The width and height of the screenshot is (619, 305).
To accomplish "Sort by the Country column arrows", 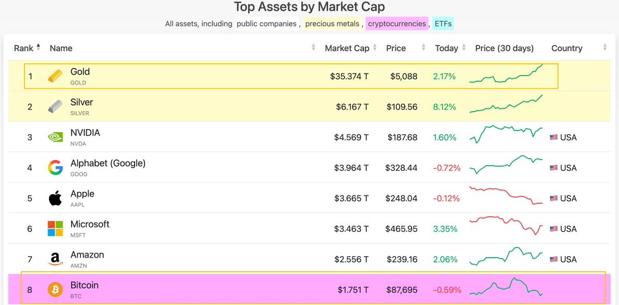I will pos(605,48).
